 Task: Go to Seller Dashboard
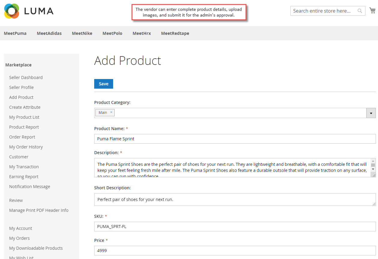click(26, 78)
